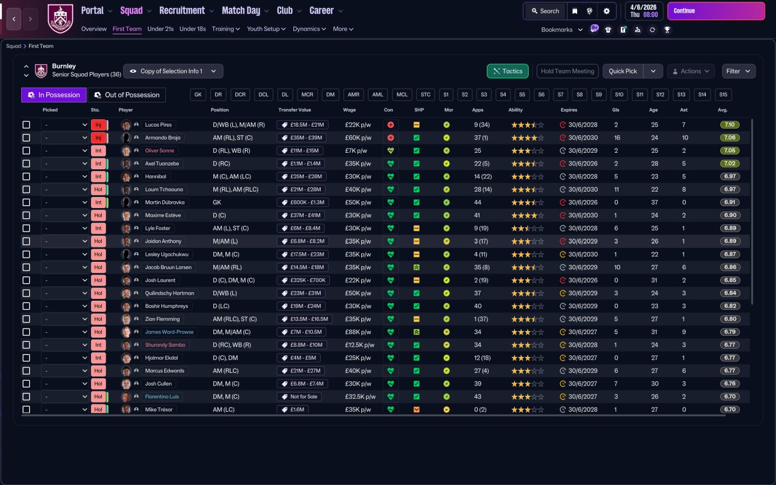
Task: Open settings gear icon
Action: [606, 11]
